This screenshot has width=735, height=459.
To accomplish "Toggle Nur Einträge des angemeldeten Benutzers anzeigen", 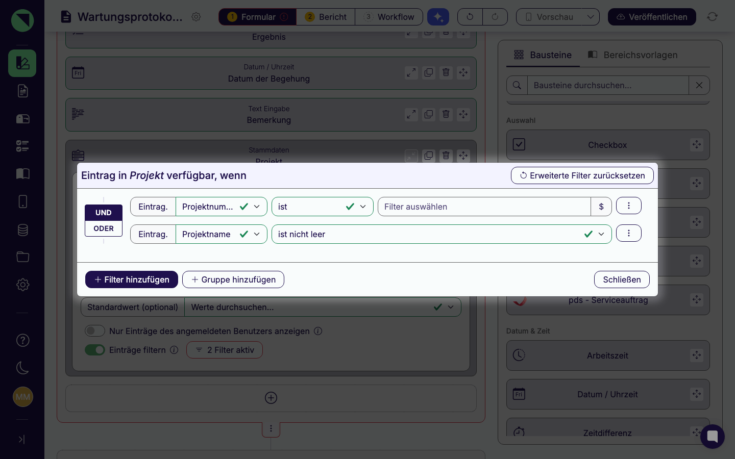I will [x=95, y=331].
